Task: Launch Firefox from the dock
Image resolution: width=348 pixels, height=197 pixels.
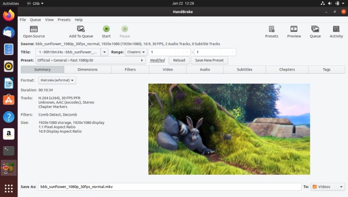Action: (9, 15)
